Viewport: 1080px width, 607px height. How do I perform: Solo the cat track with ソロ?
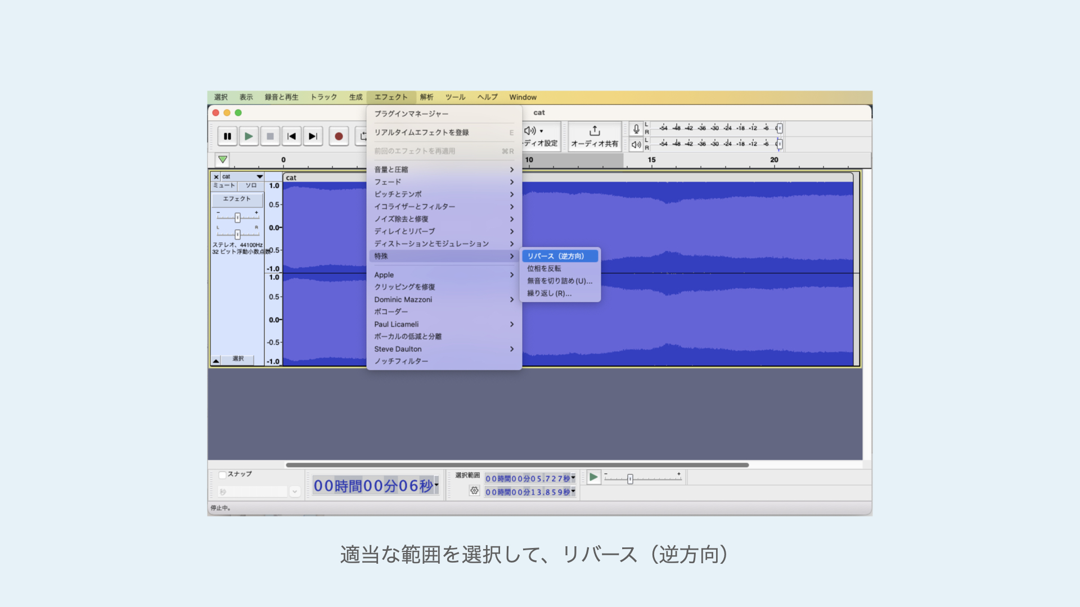click(251, 185)
